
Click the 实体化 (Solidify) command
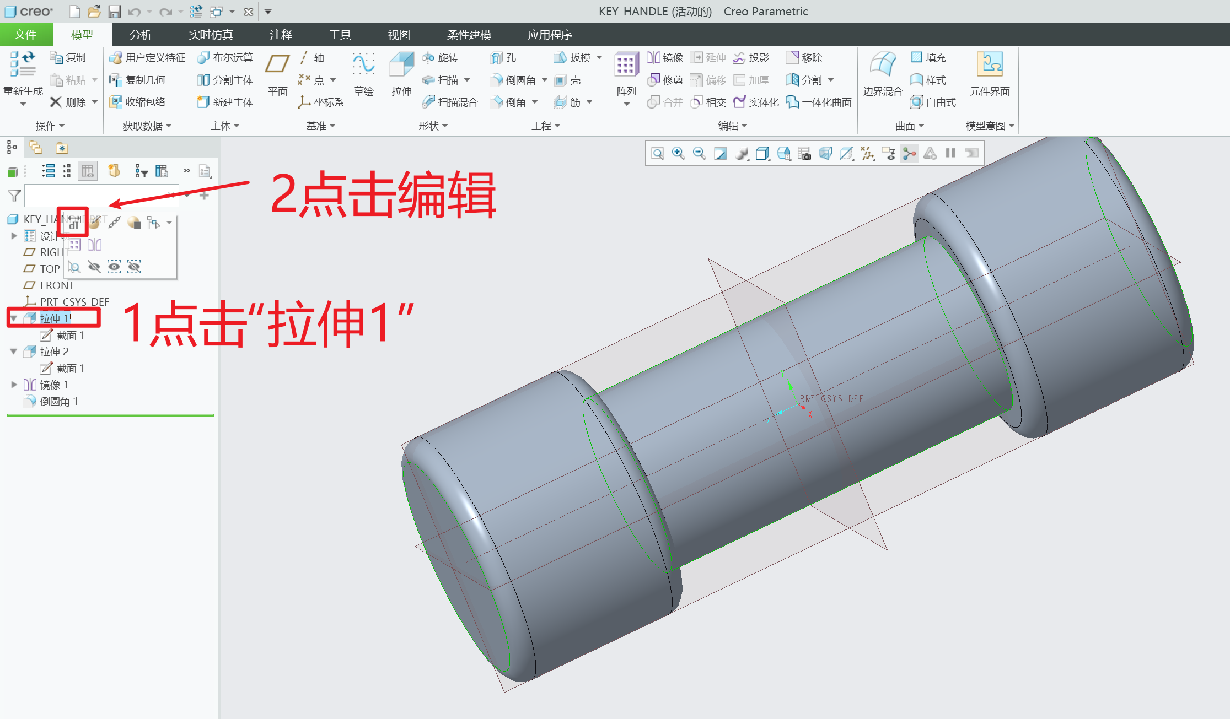[756, 101]
